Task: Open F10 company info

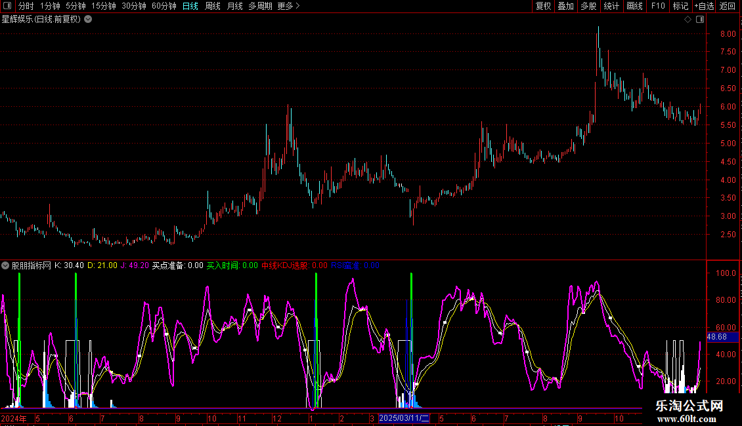Action: 658,6
